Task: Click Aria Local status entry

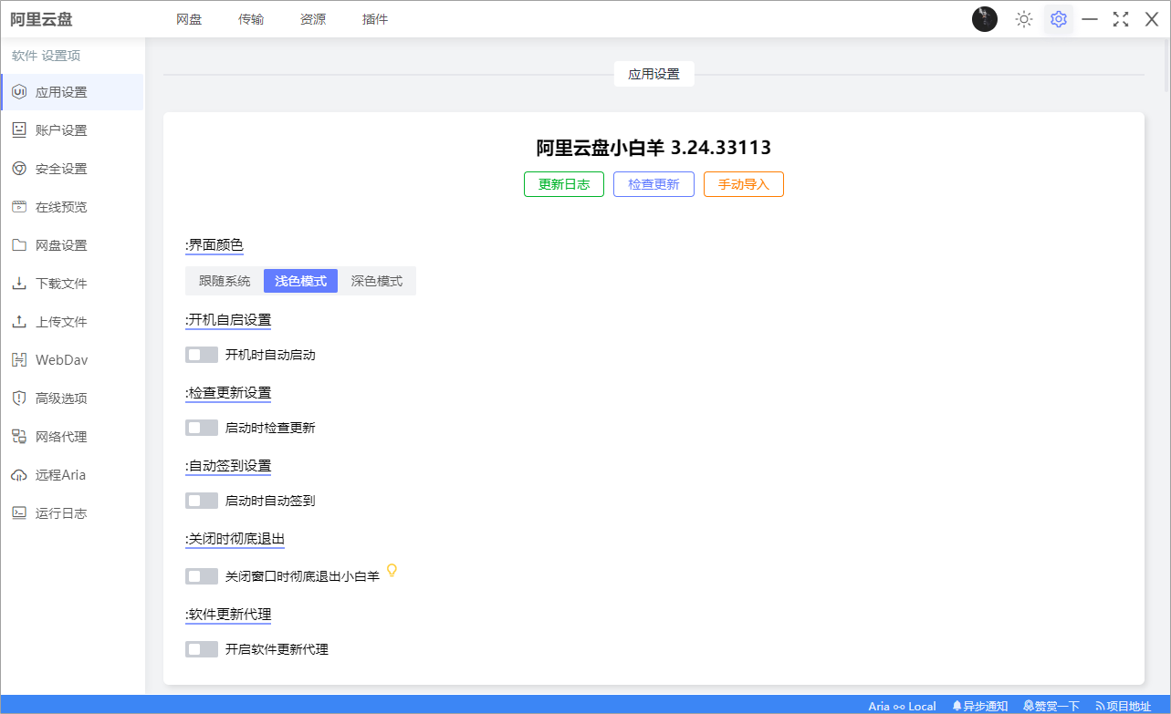Action: point(902,706)
